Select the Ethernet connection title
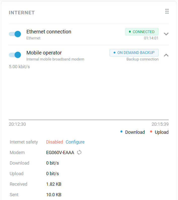178x200 pixels. (x=49, y=32)
